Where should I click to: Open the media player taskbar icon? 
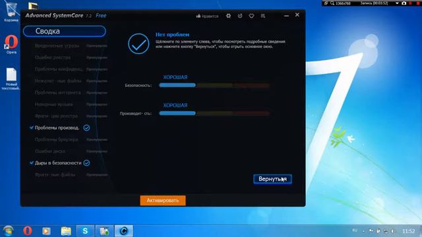pos(46,231)
